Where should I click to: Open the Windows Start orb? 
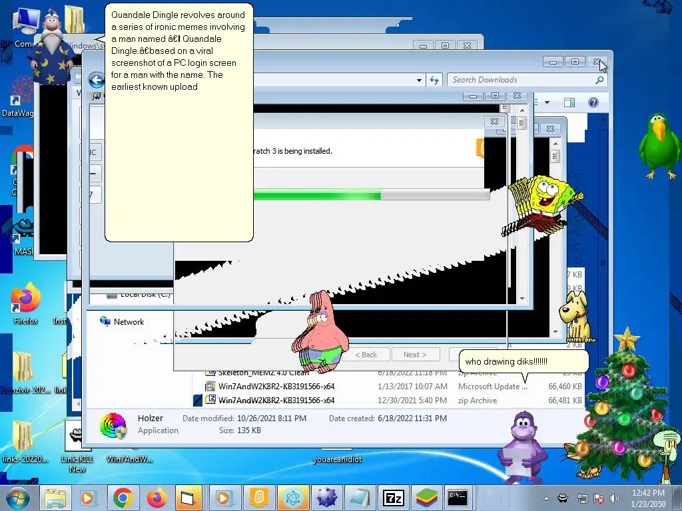(x=17, y=498)
